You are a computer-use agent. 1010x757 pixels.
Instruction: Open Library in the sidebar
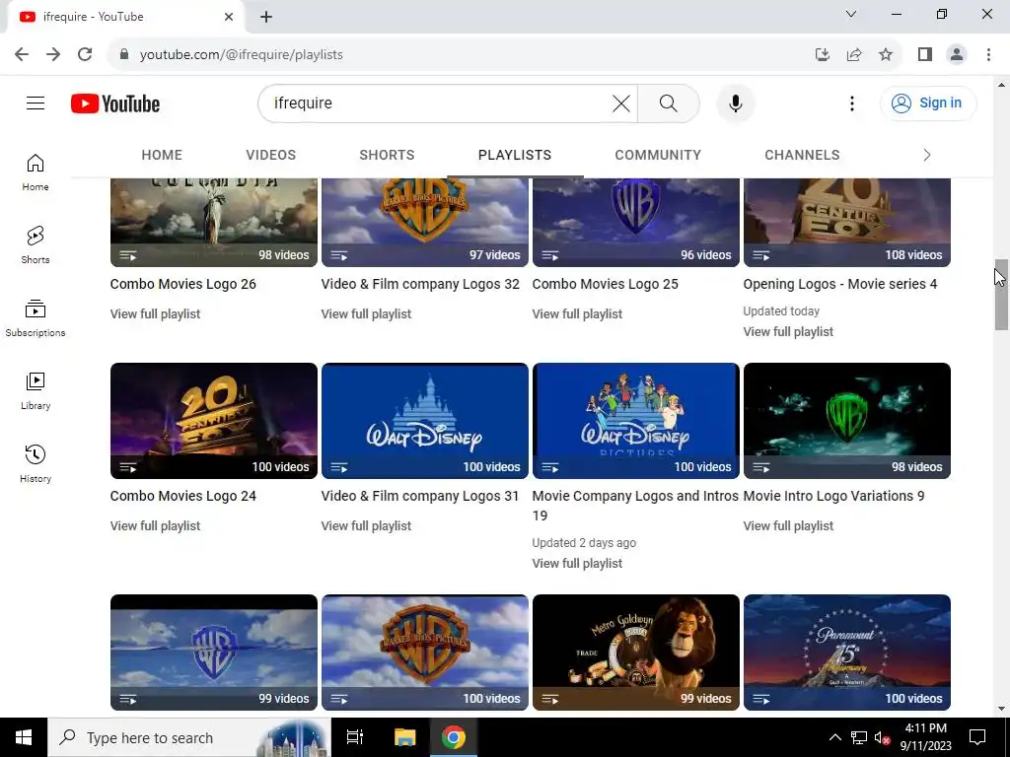pyautogui.click(x=36, y=390)
